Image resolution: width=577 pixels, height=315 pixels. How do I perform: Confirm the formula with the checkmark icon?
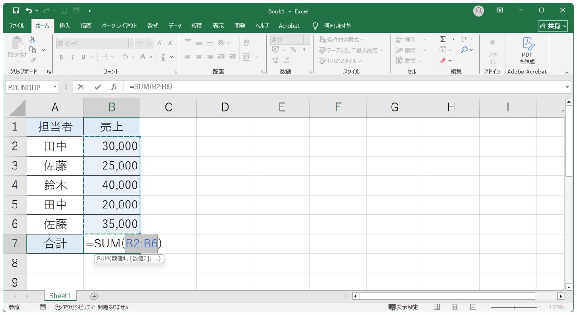coord(97,87)
